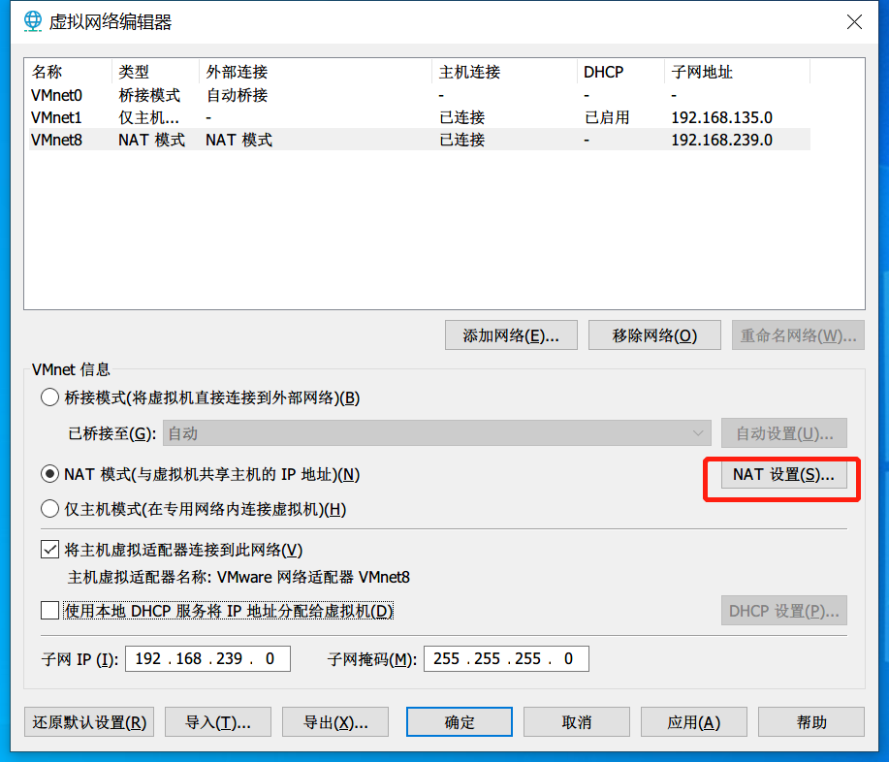Click the 自动桥接 cell of VMnet0
The image size is (889, 762).
point(237,95)
